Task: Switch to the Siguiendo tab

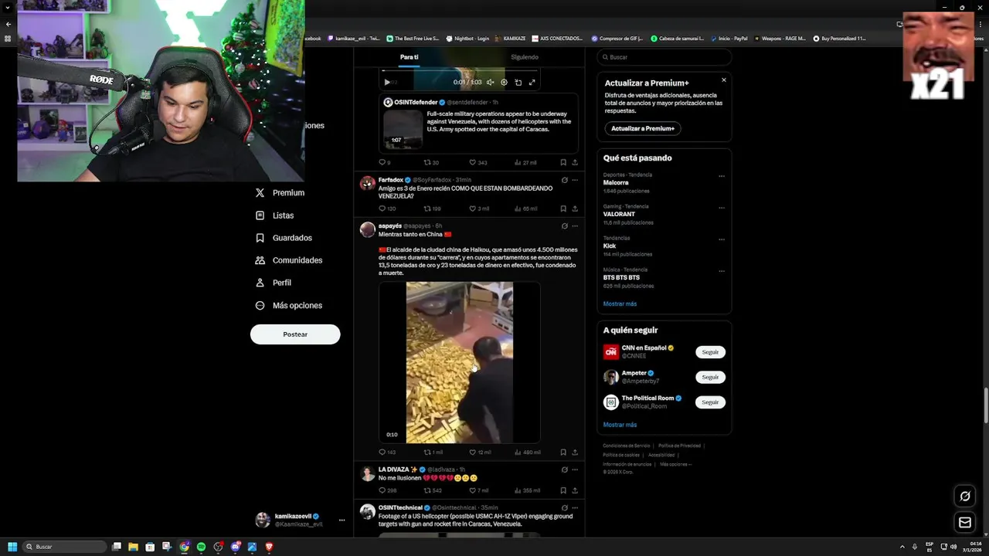Action: click(525, 57)
